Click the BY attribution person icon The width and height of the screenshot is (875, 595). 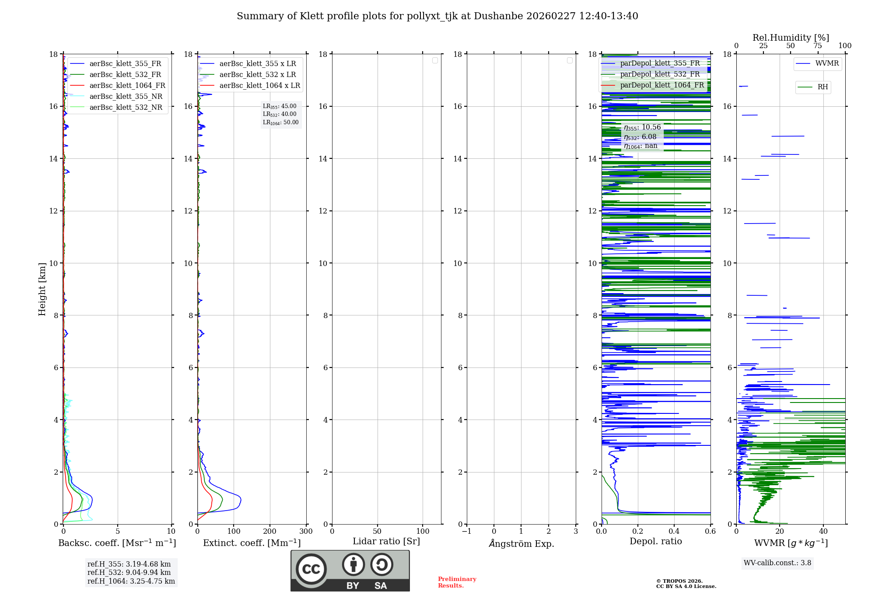tap(353, 564)
